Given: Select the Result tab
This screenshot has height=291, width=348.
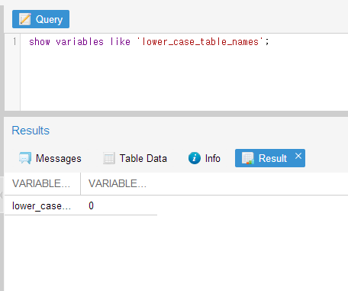Looking at the screenshot, I should (x=270, y=158).
